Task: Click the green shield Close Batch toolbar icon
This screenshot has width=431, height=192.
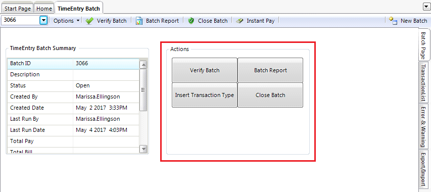Action: pos(191,21)
